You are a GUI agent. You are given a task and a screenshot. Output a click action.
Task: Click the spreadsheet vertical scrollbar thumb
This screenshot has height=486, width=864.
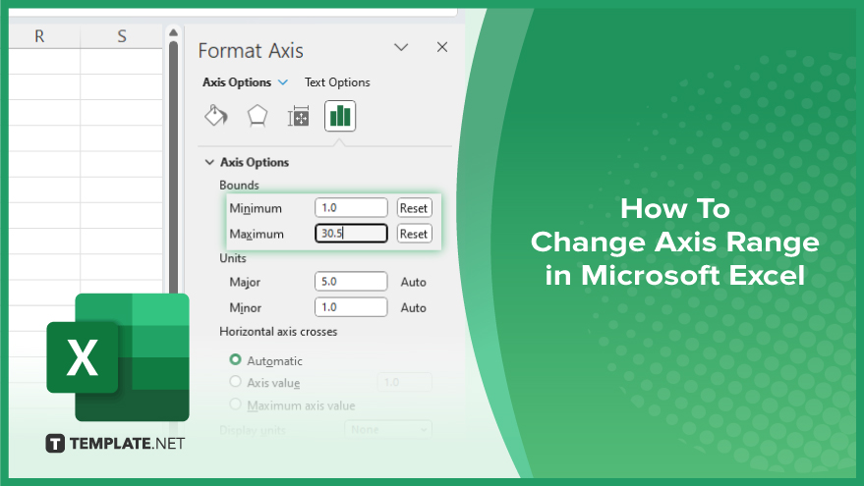coord(174,165)
